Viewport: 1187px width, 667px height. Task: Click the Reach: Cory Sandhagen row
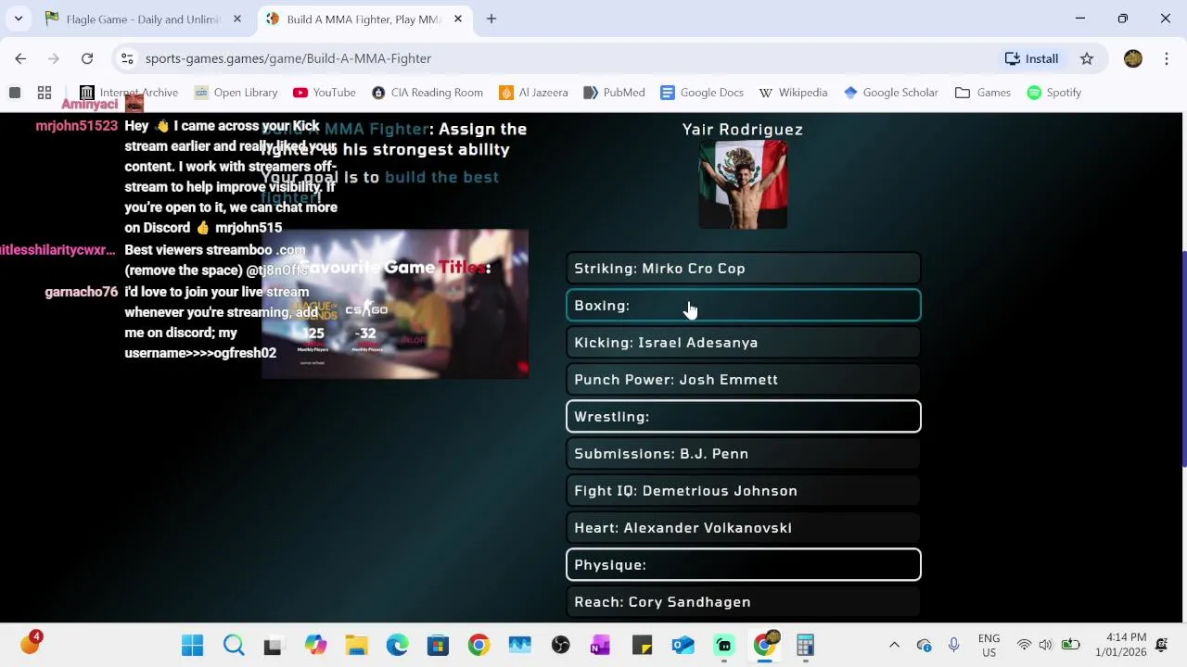[x=743, y=602]
